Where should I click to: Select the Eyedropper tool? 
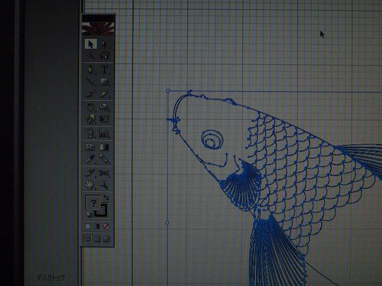click(x=91, y=159)
